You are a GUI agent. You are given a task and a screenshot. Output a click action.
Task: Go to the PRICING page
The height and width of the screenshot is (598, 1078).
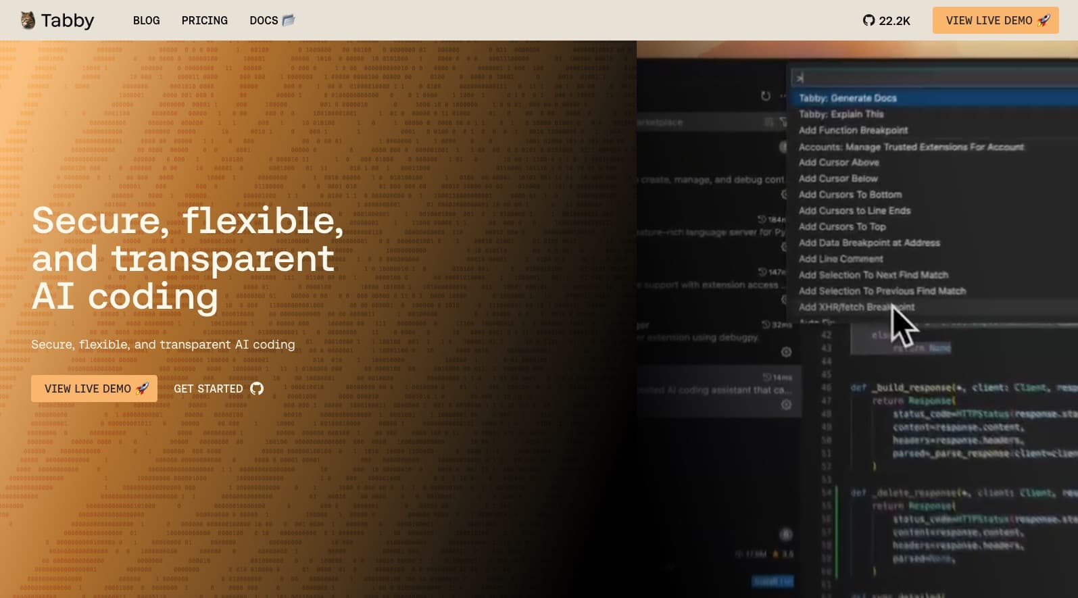(204, 20)
